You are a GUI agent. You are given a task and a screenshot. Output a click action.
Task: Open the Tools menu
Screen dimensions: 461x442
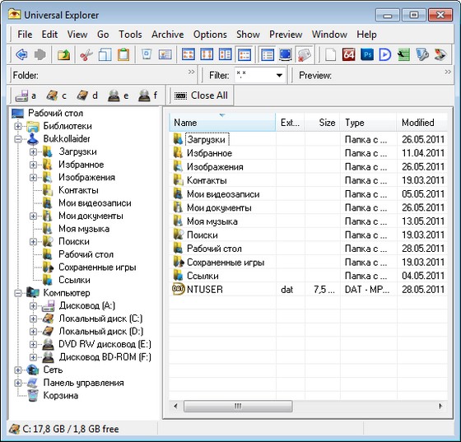coord(130,35)
